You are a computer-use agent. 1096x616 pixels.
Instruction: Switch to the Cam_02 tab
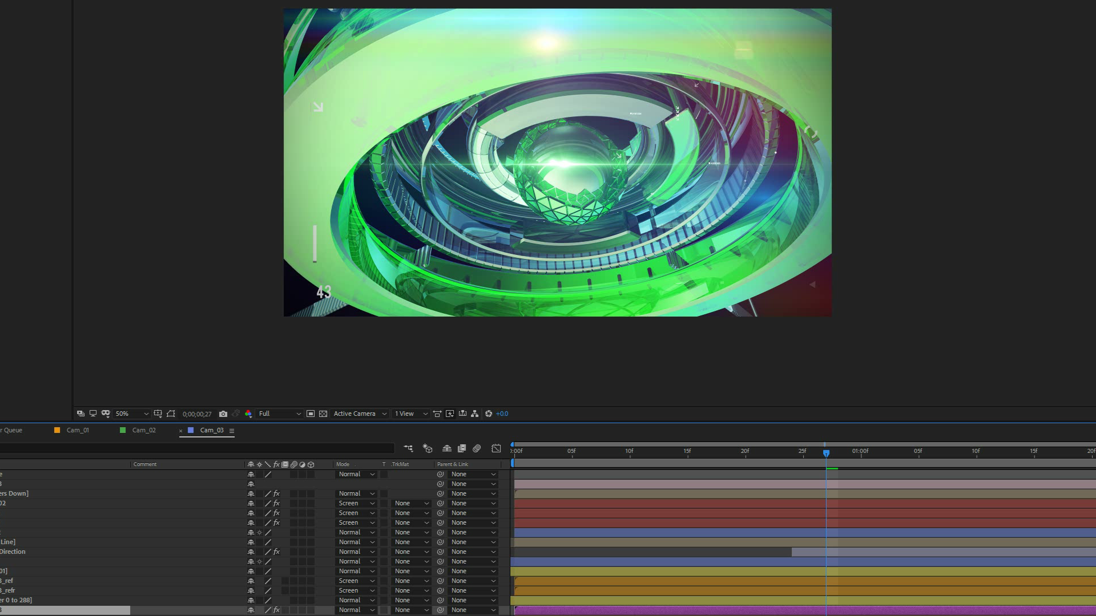click(x=144, y=431)
